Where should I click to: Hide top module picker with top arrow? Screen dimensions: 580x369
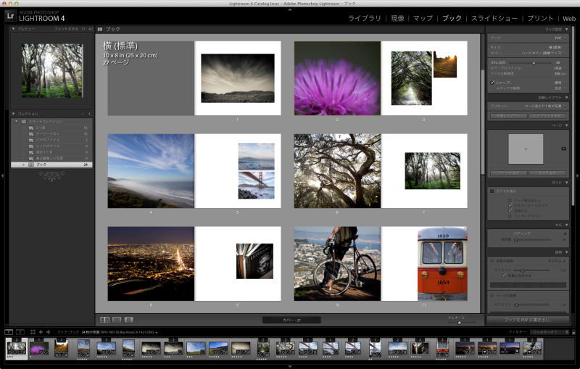coord(290,9)
